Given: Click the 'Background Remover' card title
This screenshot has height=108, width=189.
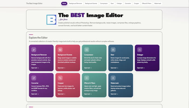Looking at the screenshot, I should [39, 55].
